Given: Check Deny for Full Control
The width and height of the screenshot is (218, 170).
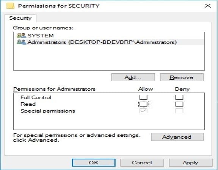Looking at the screenshot, I should (x=179, y=97).
